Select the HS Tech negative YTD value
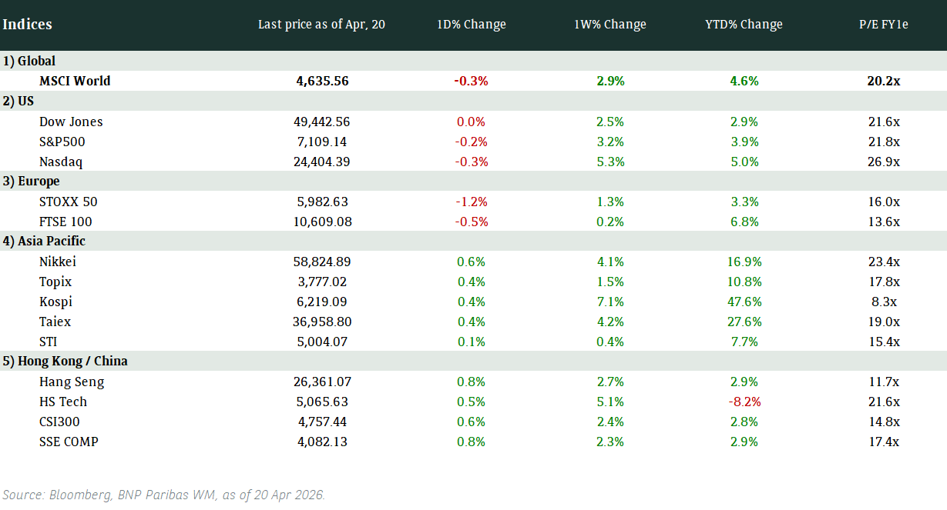The width and height of the screenshot is (947, 510). tap(744, 402)
